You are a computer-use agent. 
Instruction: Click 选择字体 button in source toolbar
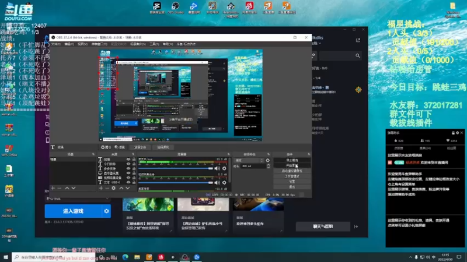pos(140,147)
